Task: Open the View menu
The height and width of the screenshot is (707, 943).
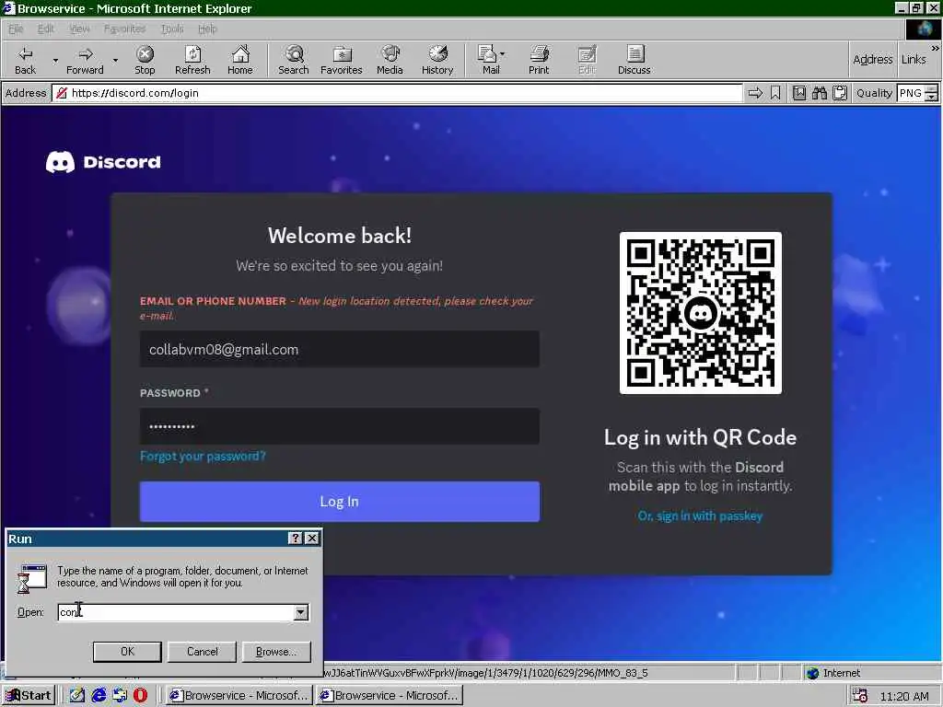Action: click(x=79, y=29)
